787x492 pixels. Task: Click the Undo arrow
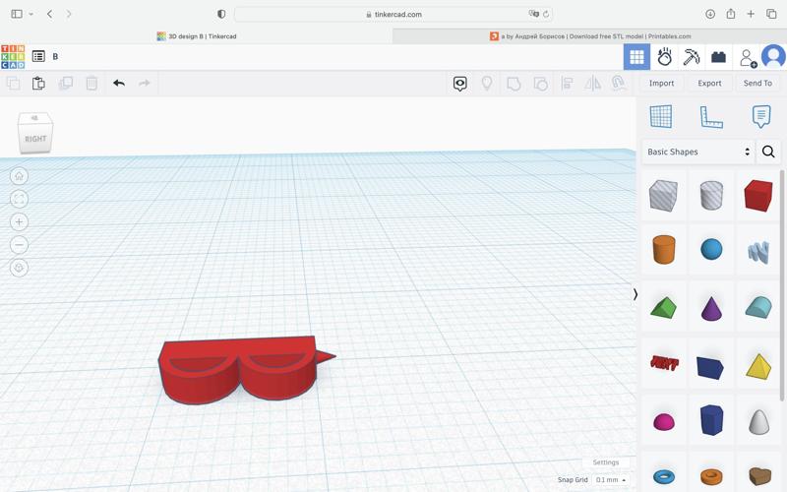tap(119, 84)
